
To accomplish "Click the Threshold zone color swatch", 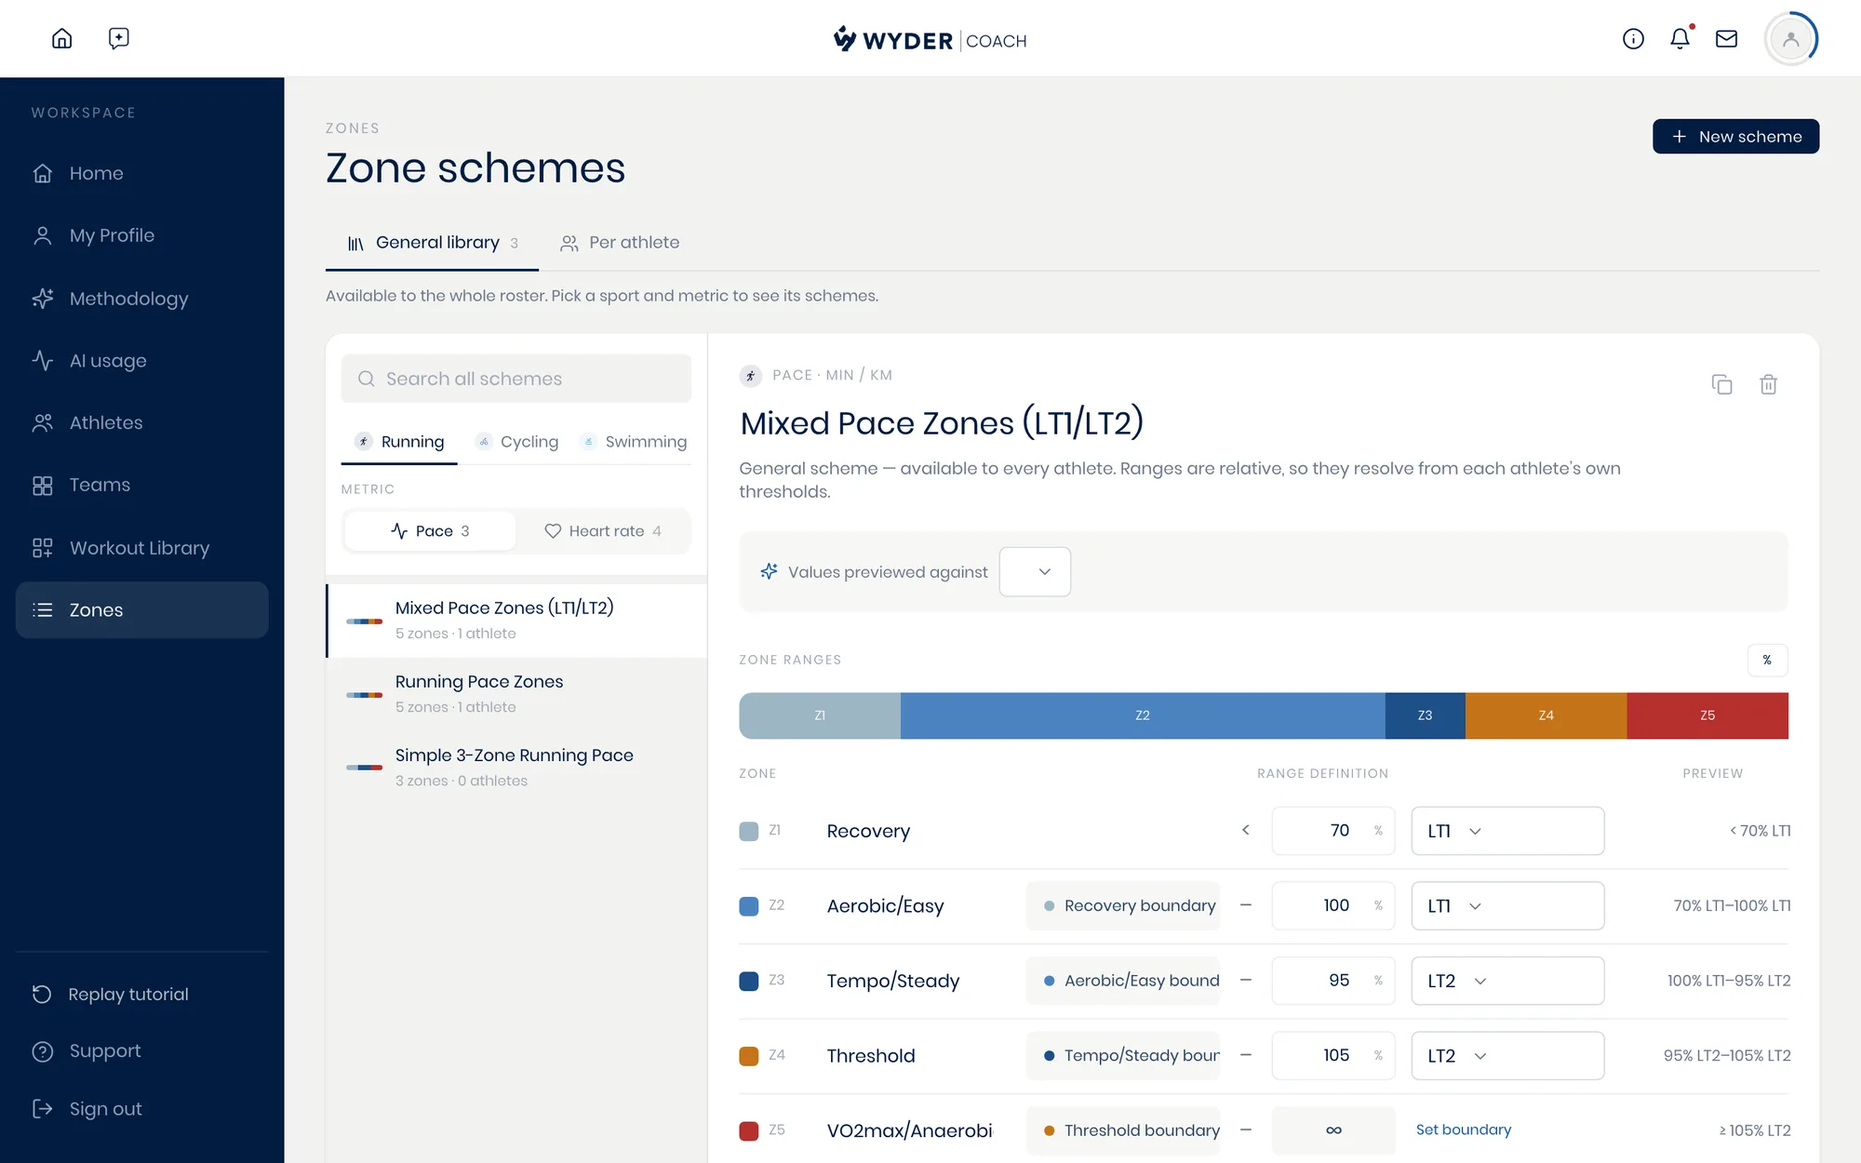I will 749,1055.
